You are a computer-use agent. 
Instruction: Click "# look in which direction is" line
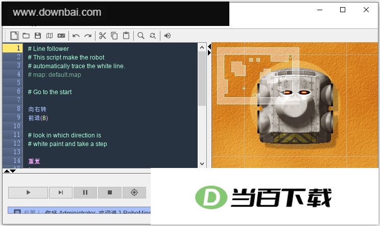pos(64,135)
